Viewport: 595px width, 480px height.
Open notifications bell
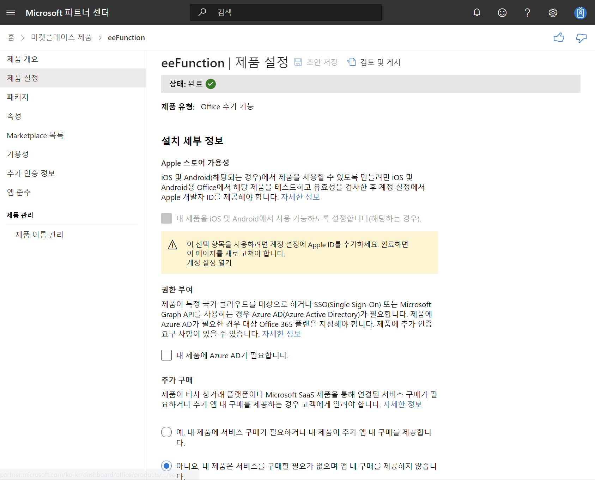pyautogui.click(x=477, y=13)
